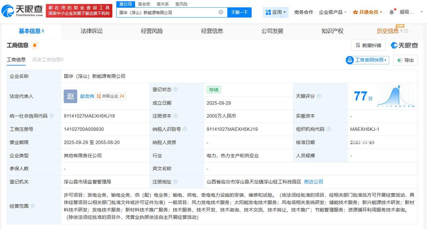This screenshot has width=427, height=229.
Task: Open the 公司发展 tab
Action: click(x=272, y=31)
